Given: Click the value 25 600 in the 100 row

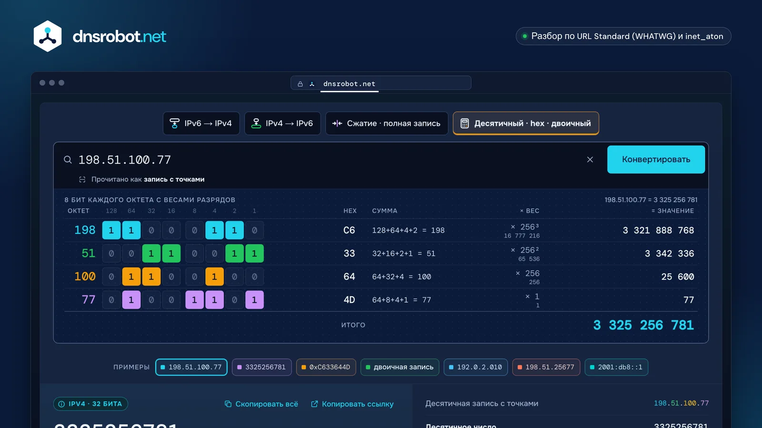Looking at the screenshot, I should 678,277.
